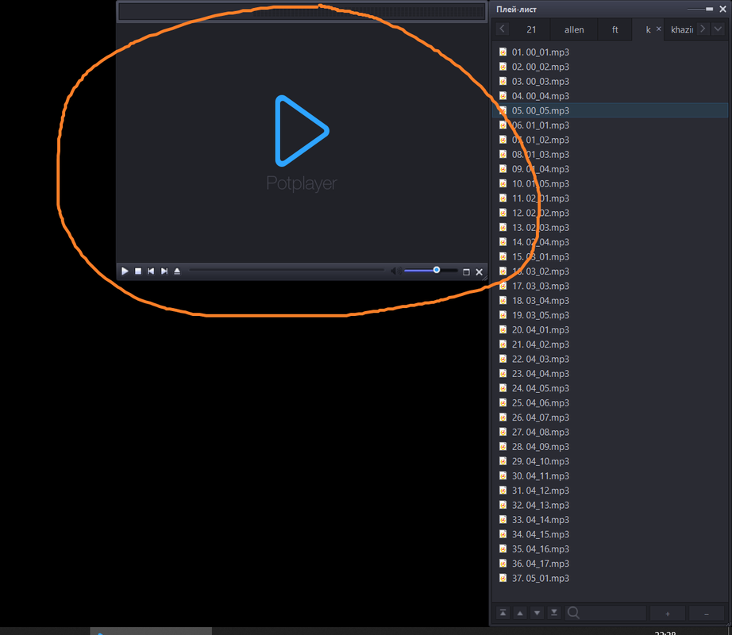The width and height of the screenshot is (732, 635).
Task: Move selected playlist item down
Action: click(537, 613)
